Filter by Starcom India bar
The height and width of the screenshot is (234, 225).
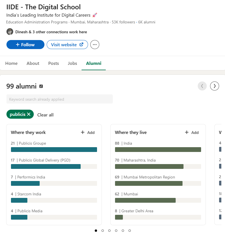[54, 200]
